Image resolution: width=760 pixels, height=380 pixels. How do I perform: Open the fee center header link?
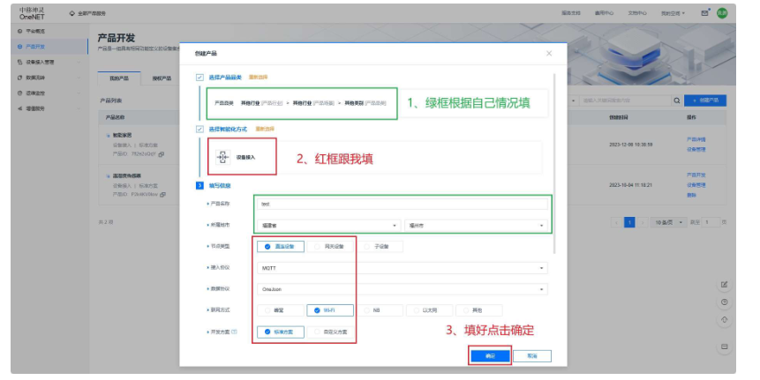pos(604,13)
